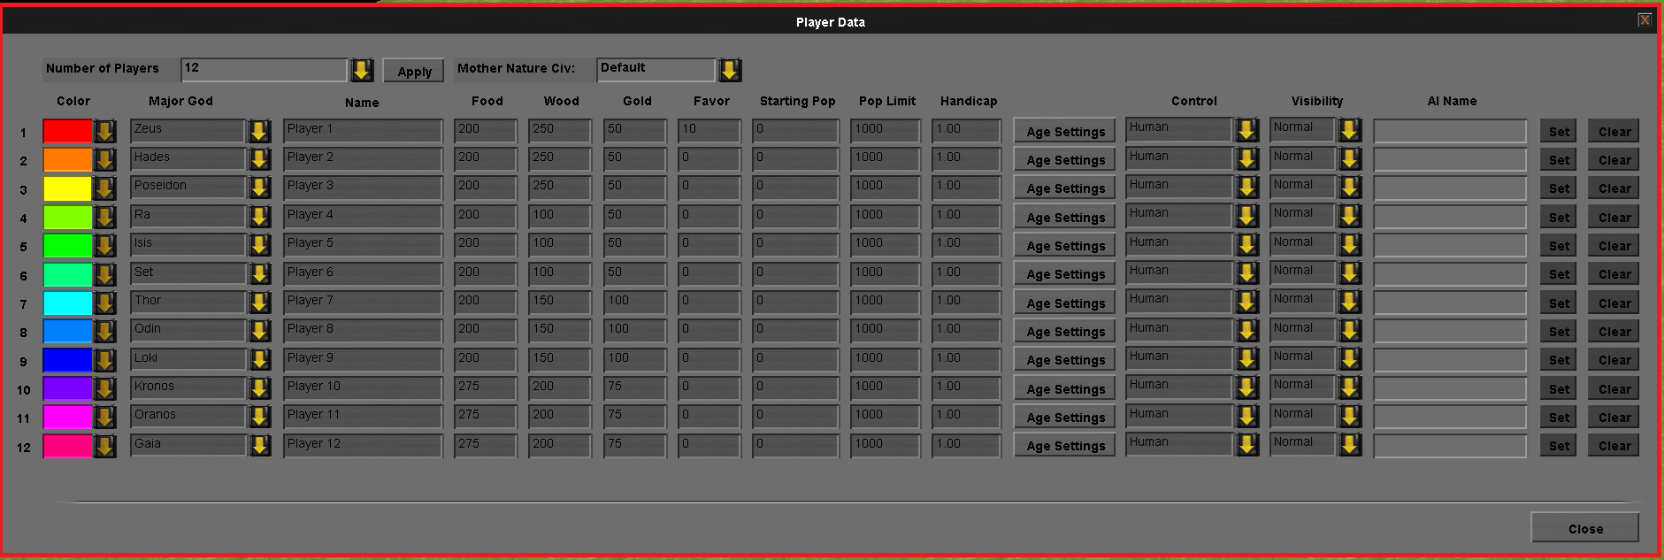
Task: Expand the Major God dropdown showing Gaia
Action: 259,446
